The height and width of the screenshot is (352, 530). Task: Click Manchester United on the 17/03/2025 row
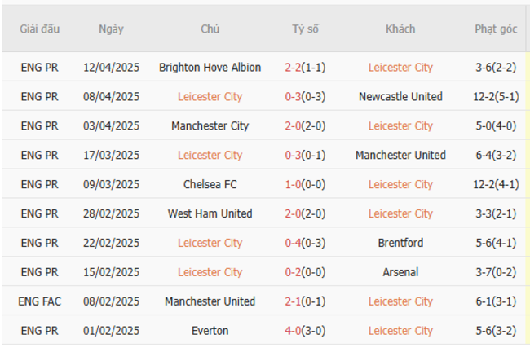(400, 156)
